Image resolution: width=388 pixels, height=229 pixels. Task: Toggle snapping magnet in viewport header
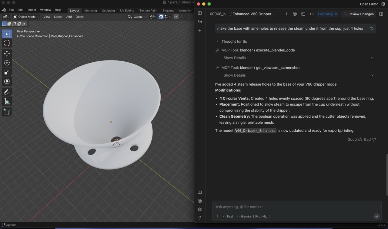click(161, 17)
